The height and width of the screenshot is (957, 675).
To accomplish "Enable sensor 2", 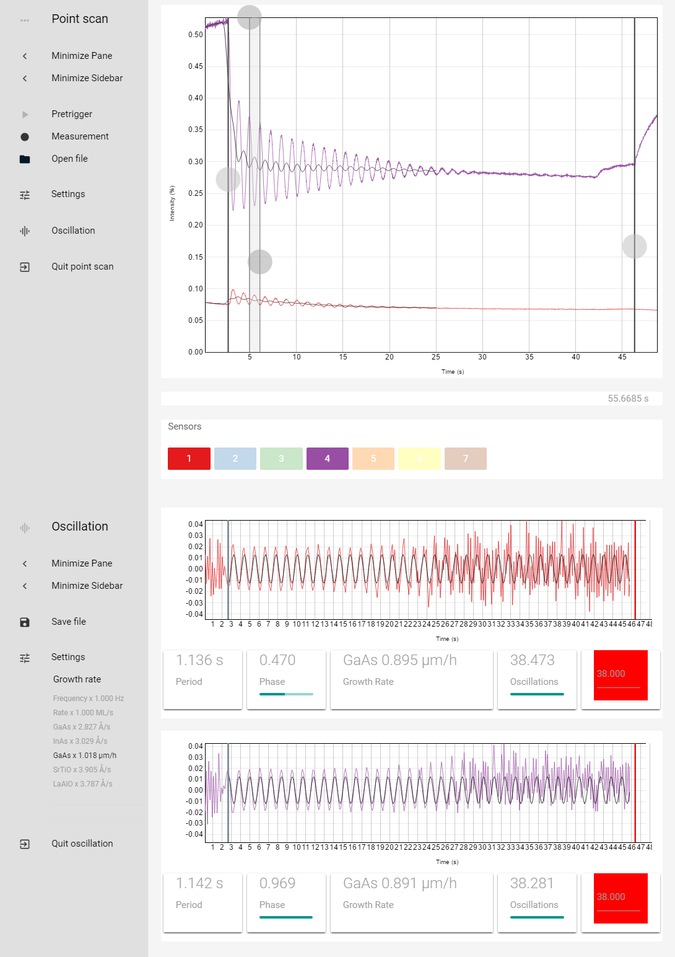I will coord(235,458).
